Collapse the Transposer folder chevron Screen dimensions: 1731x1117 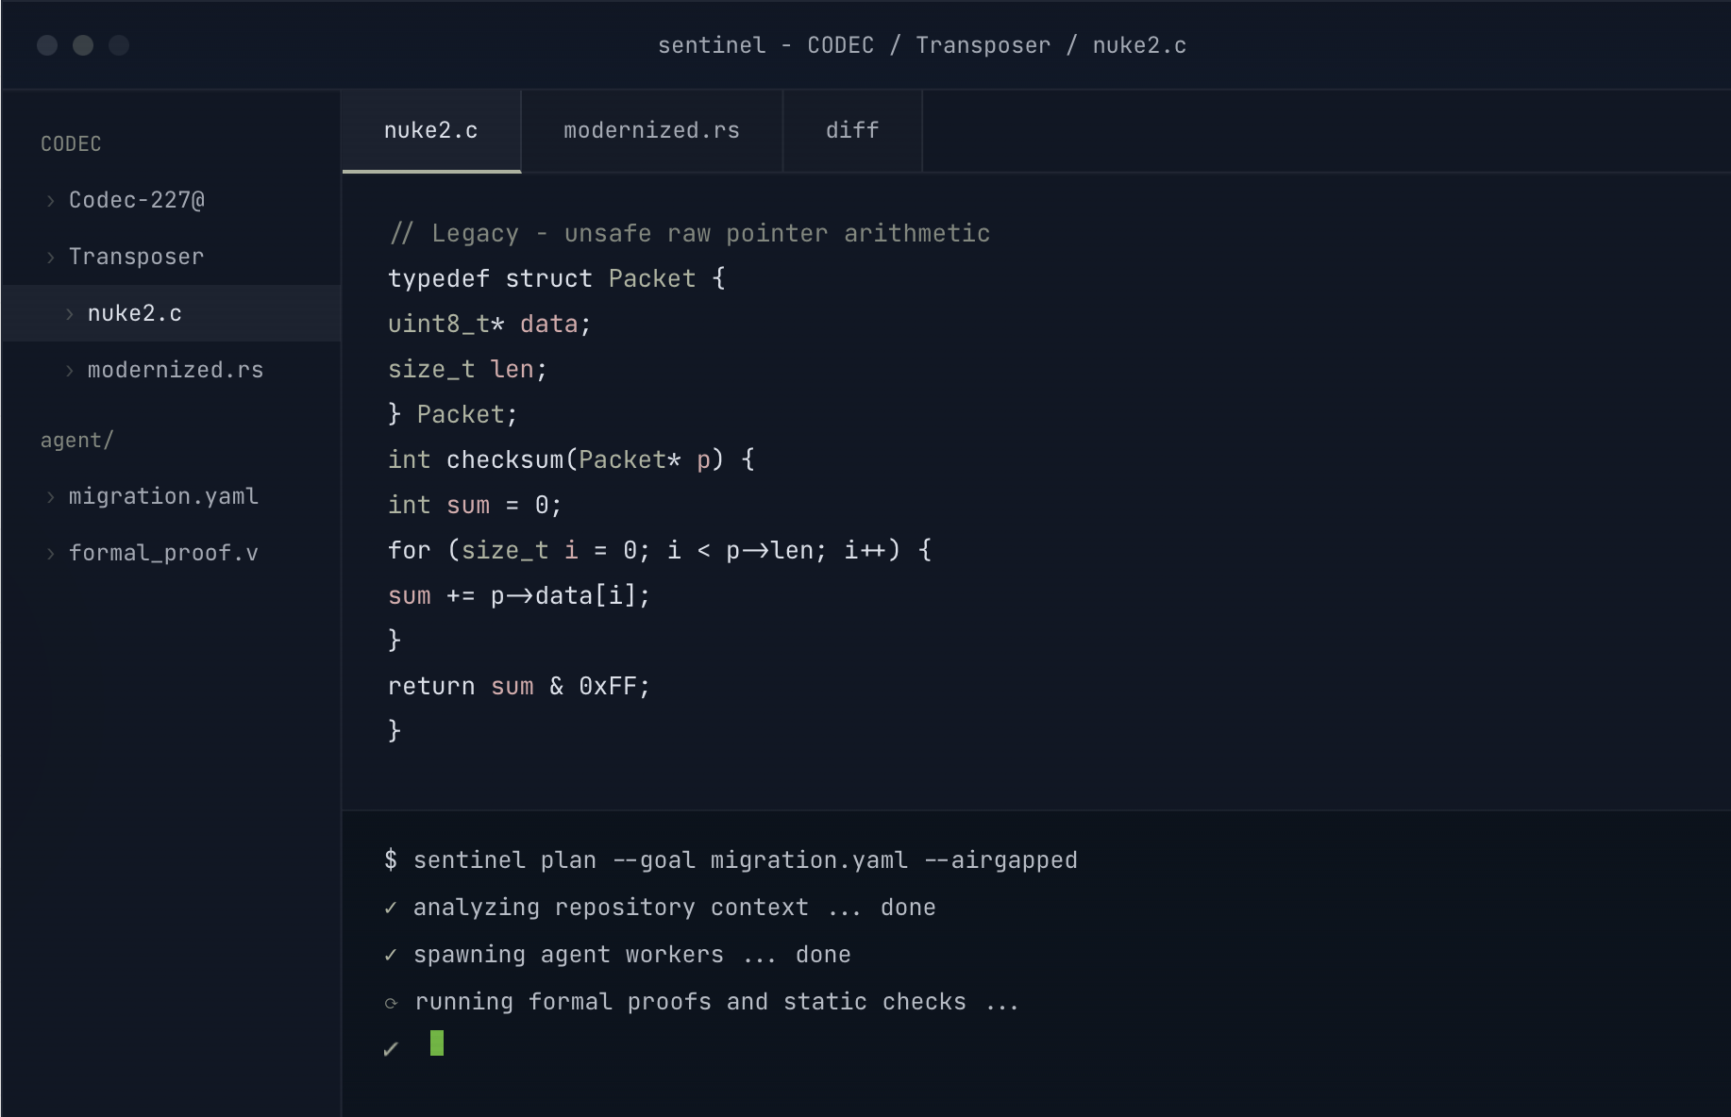pyautogui.click(x=51, y=258)
